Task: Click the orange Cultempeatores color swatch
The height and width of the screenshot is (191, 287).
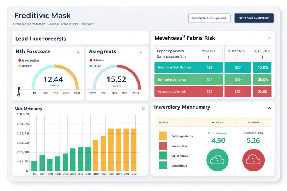Action: 163,136
